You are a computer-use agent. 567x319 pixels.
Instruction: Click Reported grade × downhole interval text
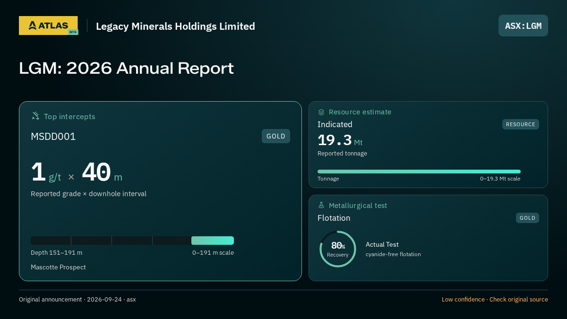click(x=88, y=194)
